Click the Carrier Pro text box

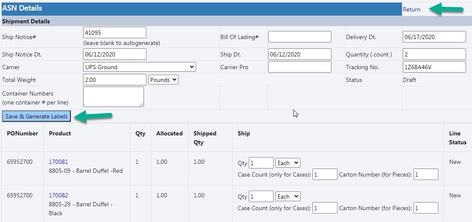(x=300, y=67)
